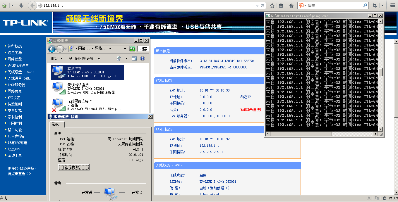Screen dimensions: 398x202
Task: Bookmark this page with the star icon
Action: pos(272,6)
